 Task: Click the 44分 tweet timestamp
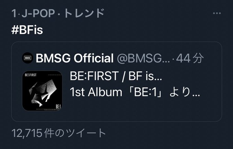click(x=189, y=58)
